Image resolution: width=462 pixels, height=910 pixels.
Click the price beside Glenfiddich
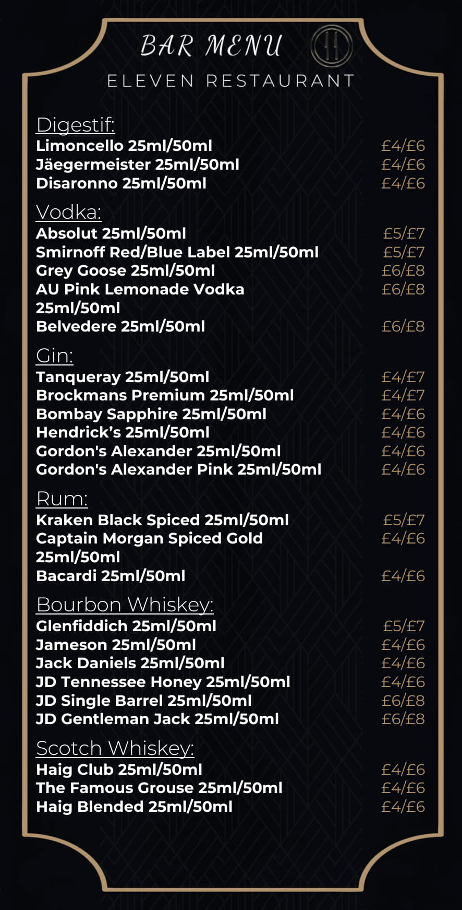pyautogui.click(x=404, y=626)
